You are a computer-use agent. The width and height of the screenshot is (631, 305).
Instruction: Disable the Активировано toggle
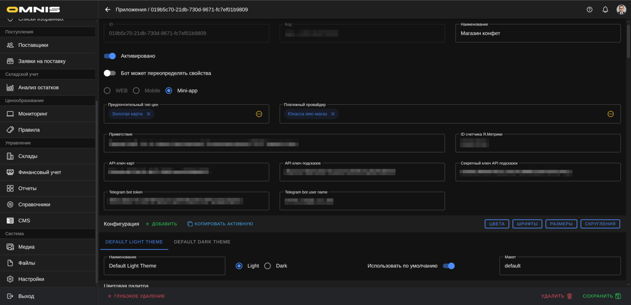(110, 56)
